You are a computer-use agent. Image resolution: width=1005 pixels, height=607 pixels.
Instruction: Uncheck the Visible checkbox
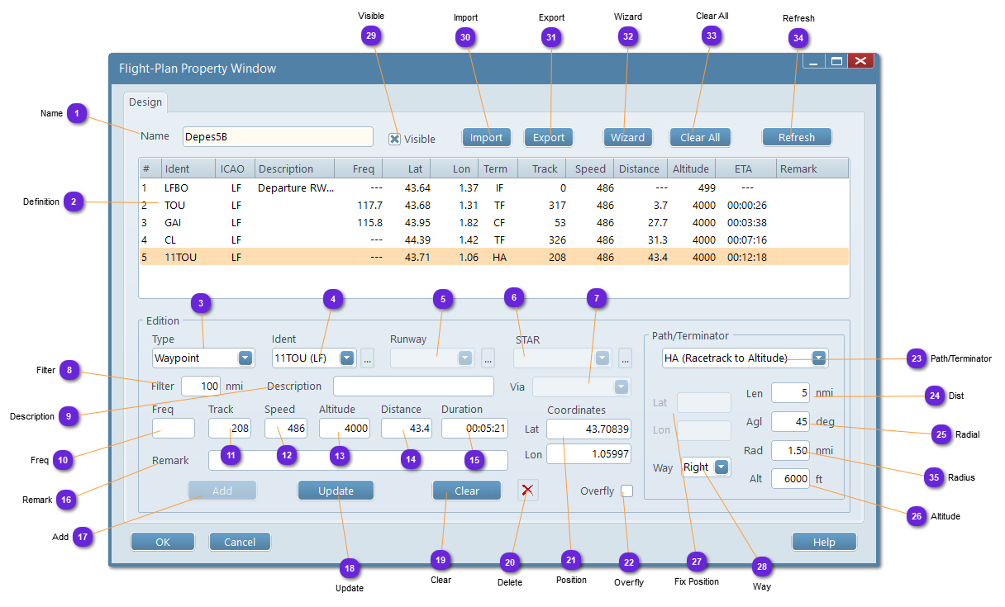click(x=395, y=139)
